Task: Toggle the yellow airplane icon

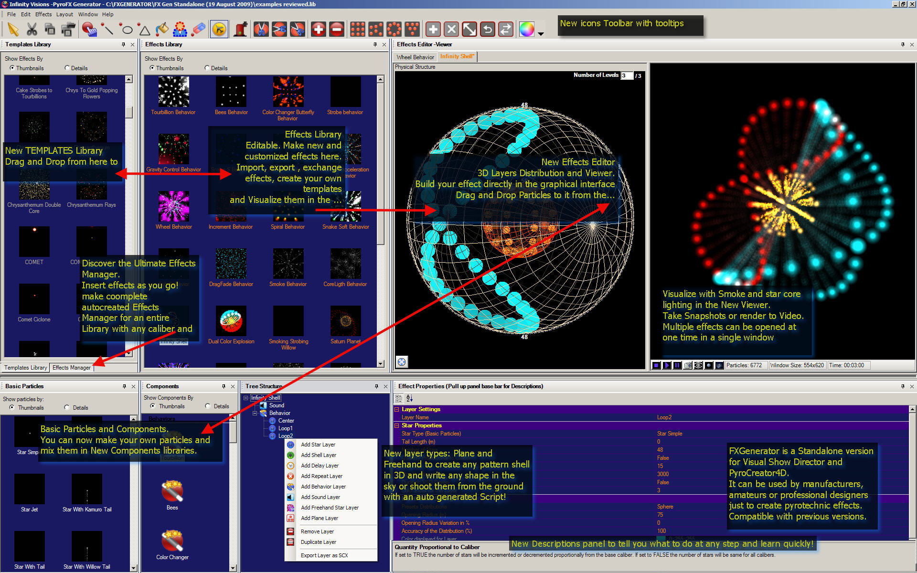Action: pyautogui.click(x=219, y=30)
